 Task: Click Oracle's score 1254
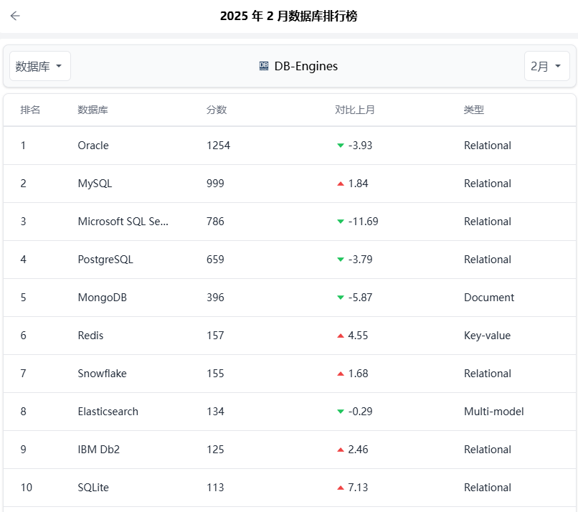pyautogui.click(x=218, y=146)
